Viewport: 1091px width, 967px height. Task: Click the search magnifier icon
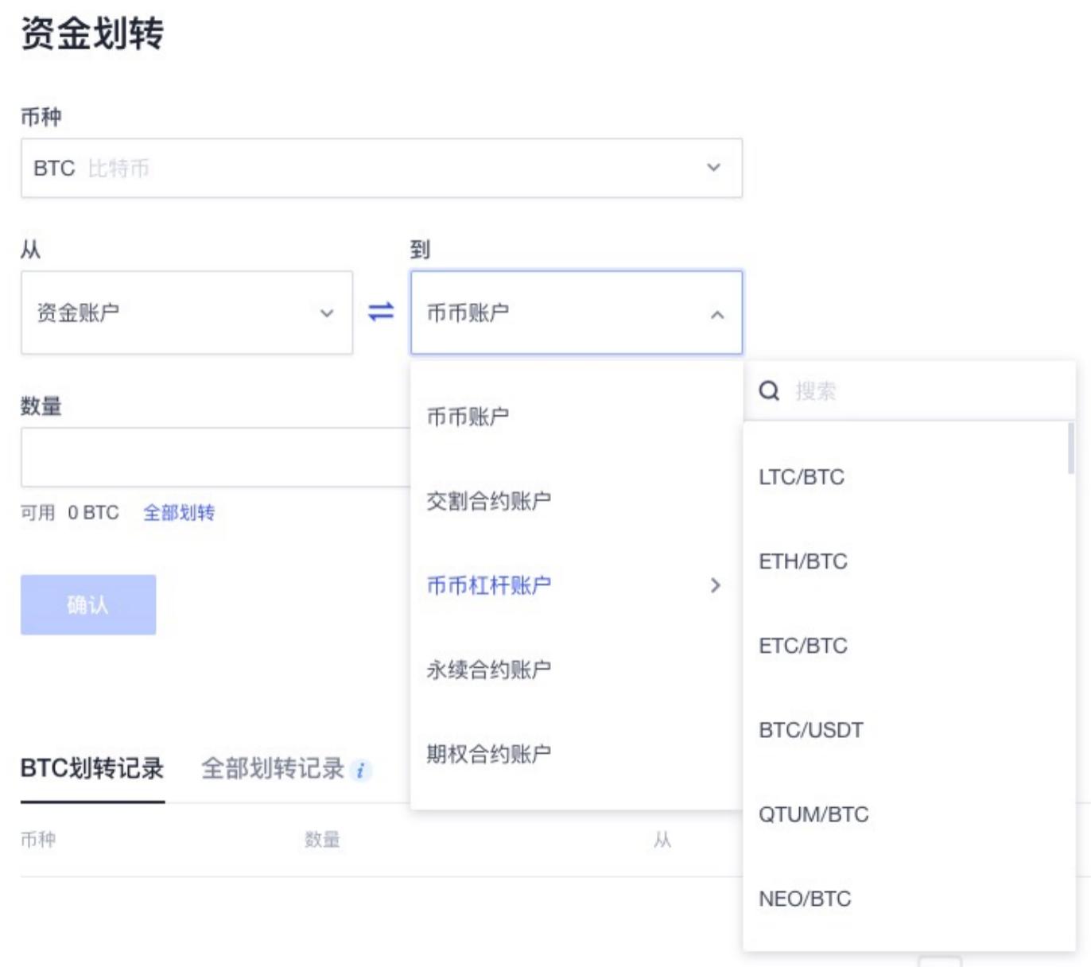pyautogui.click(x=769, y=390)
